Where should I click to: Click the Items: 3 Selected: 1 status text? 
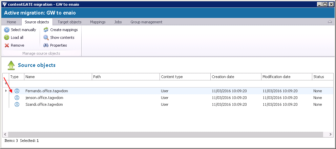(22, 141)
